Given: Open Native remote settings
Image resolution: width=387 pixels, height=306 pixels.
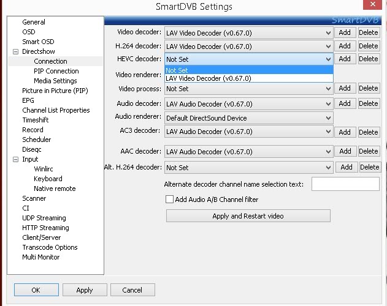Looking at the screenshot, I should tap(55, 188).
